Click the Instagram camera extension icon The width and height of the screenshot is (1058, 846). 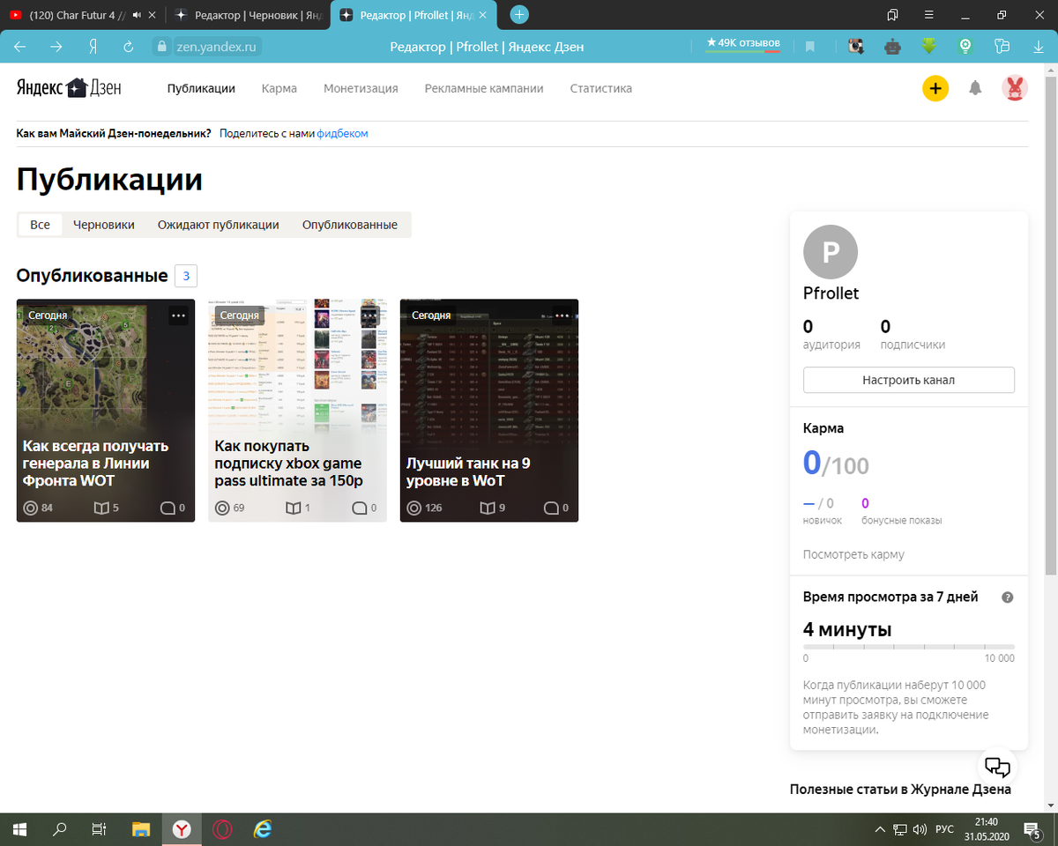854,47
